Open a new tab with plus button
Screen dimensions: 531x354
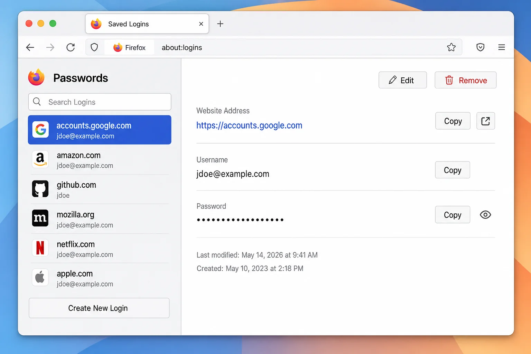point(220,24)
